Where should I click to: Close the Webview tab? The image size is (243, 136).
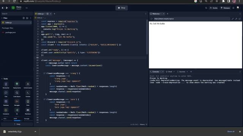pos(164,14)
